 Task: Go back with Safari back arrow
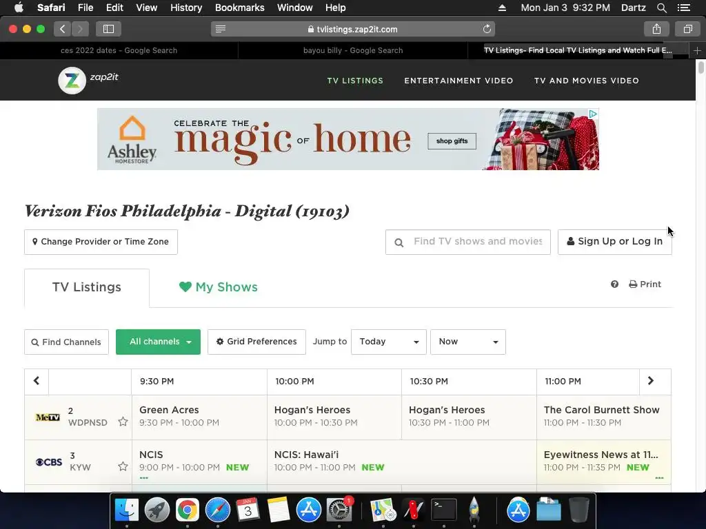63,29
